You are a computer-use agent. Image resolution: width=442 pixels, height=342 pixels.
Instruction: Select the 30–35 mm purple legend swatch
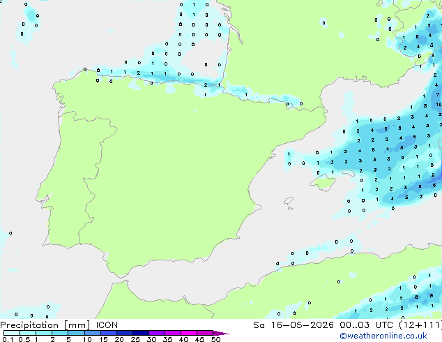pyautogui.click(x=157, y=333)
